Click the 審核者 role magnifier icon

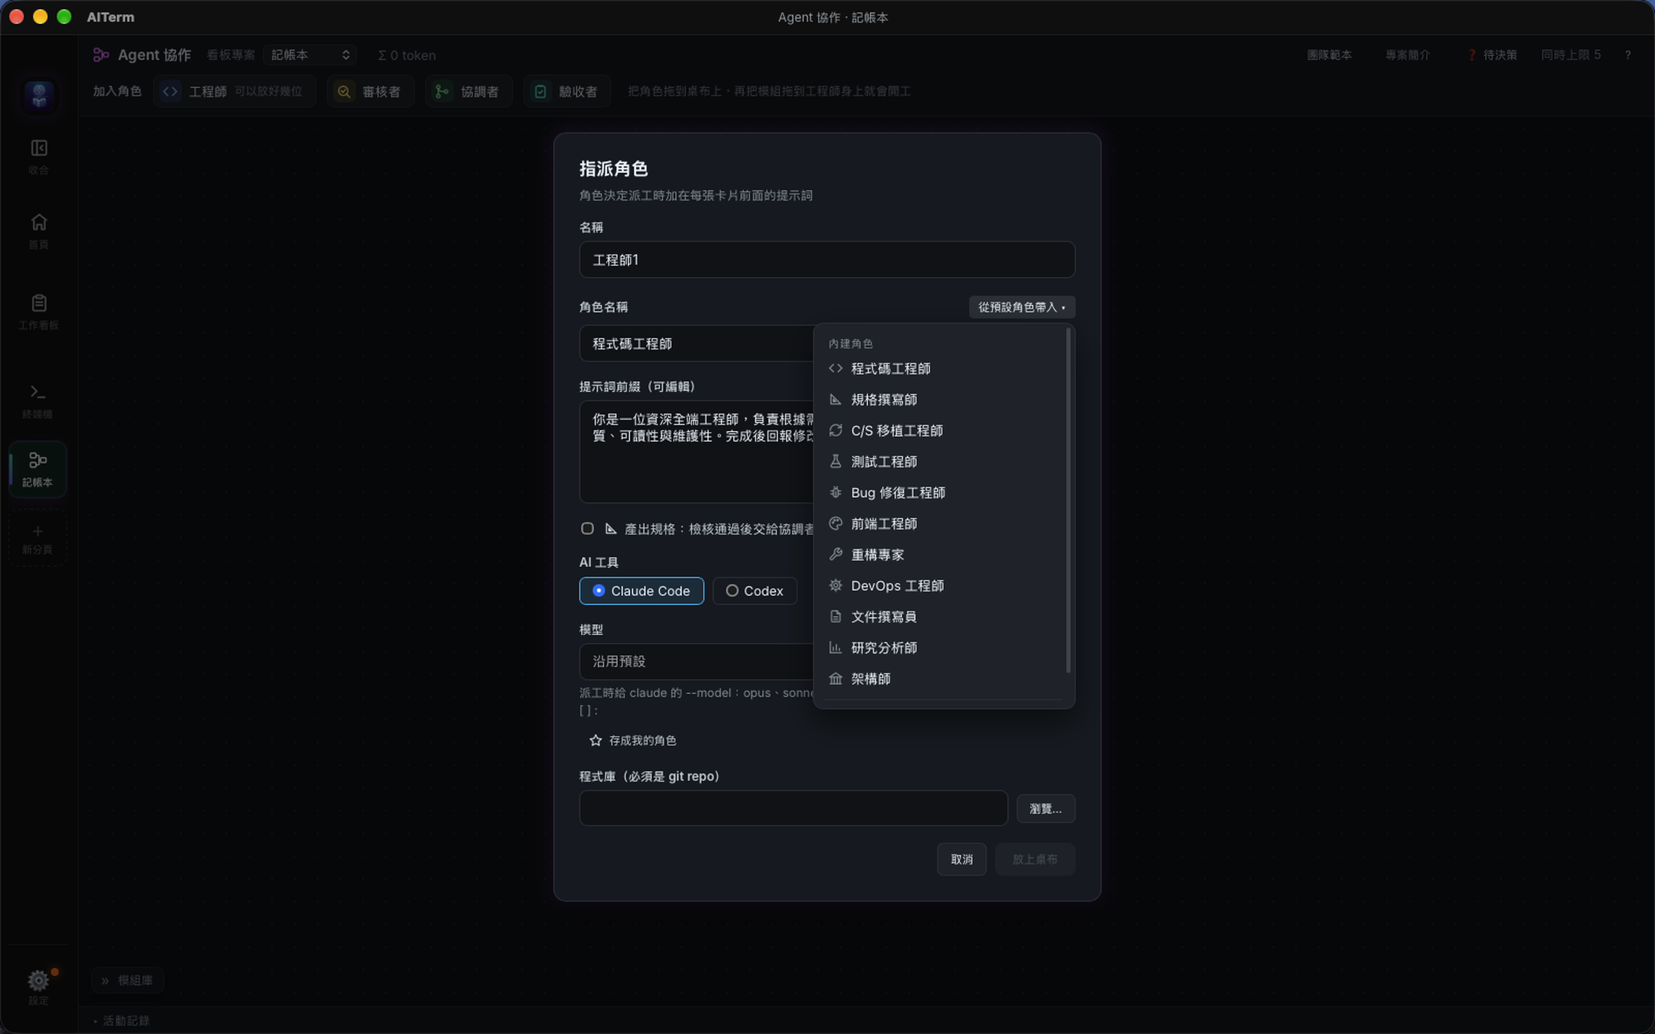tap(343, 91)
